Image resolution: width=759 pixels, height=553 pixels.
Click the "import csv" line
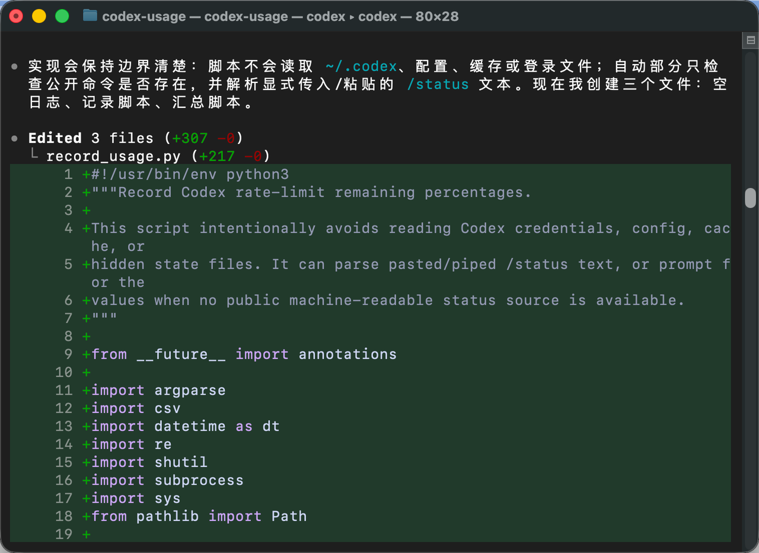point(136,408)
